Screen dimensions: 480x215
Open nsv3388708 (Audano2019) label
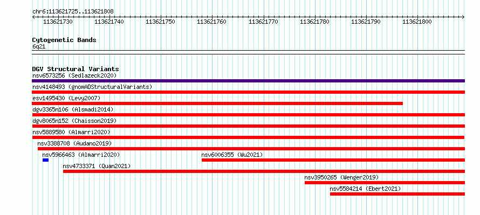pos(74,143)
